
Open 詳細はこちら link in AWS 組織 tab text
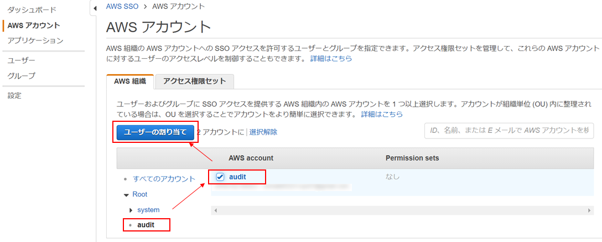tap(382, 114)
